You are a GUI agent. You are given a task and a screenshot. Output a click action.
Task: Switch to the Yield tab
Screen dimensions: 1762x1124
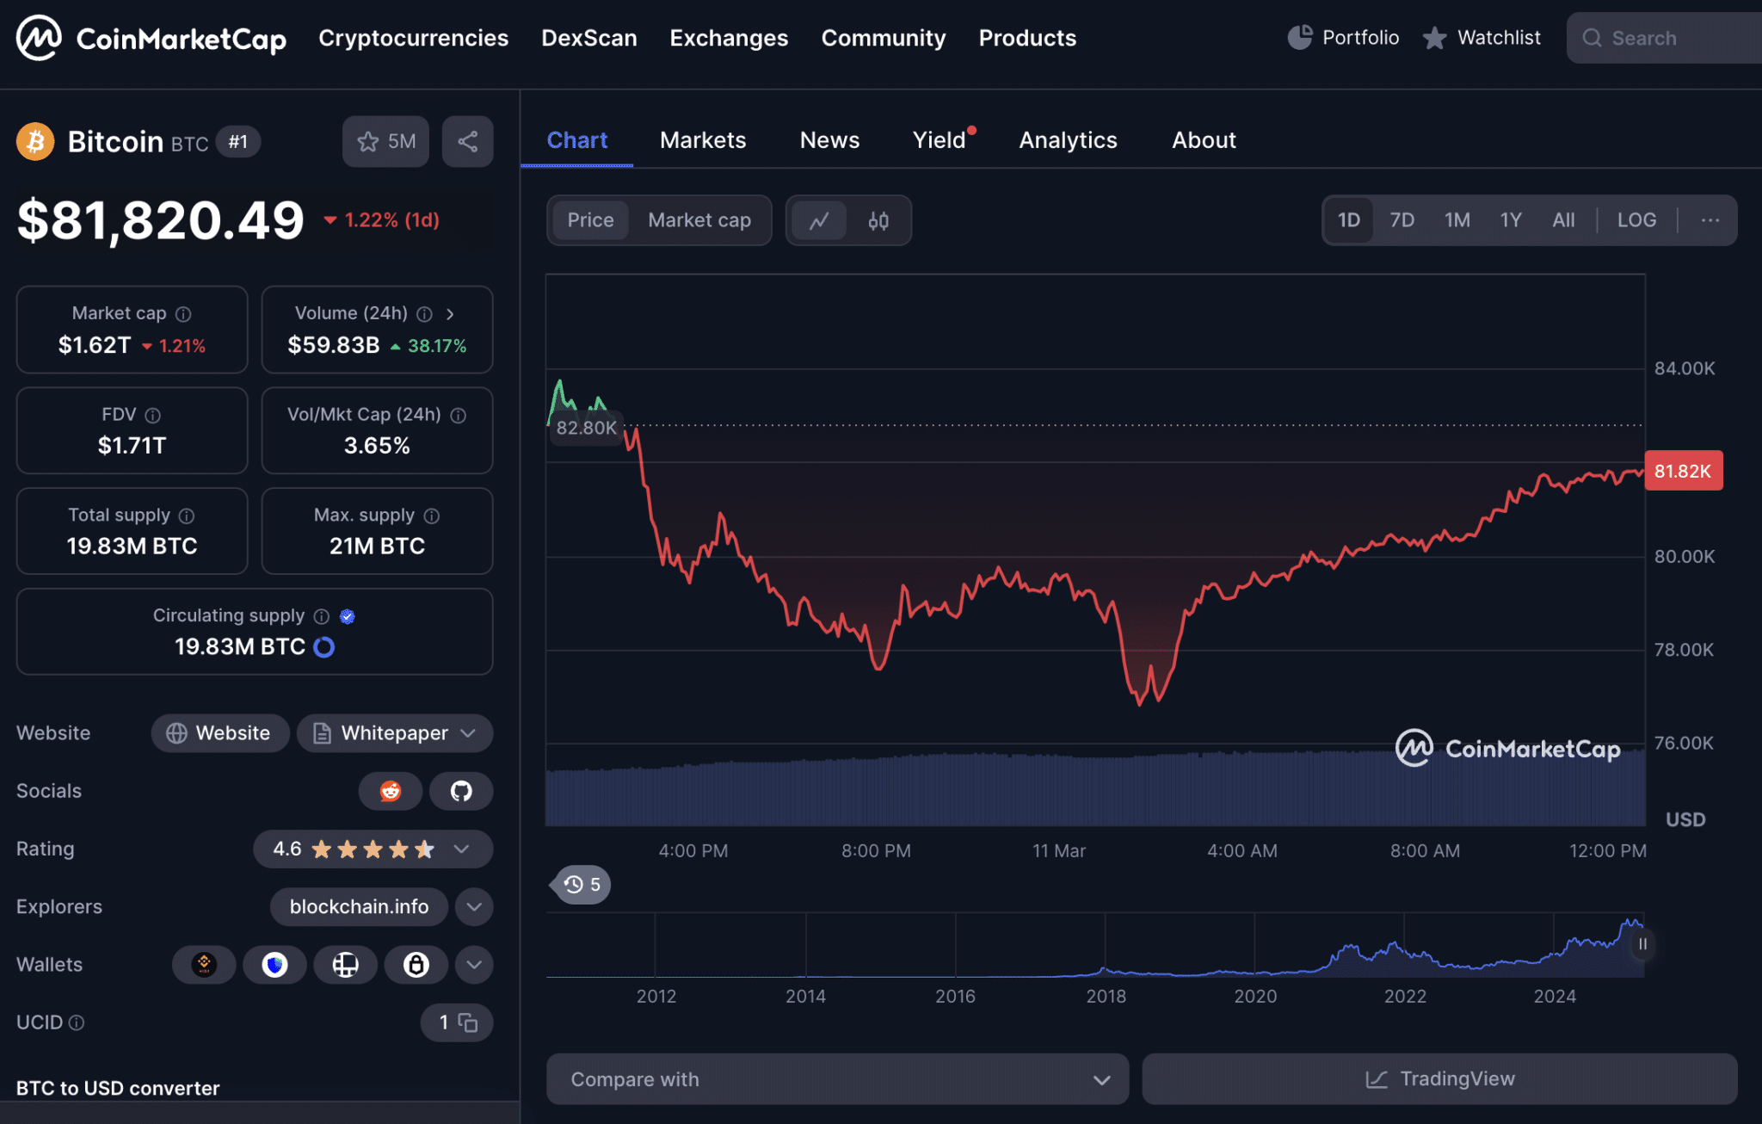pyautogui.click(x=940, y=140)
